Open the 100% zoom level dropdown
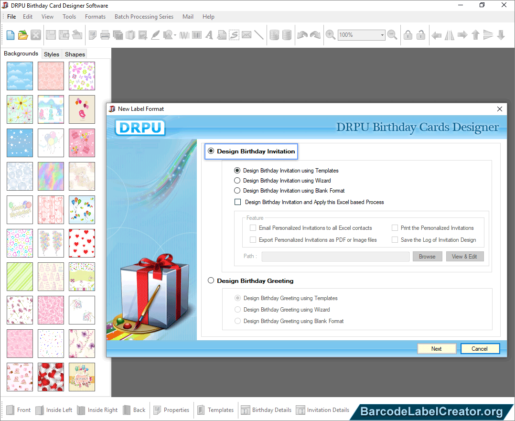 [382, 35]
